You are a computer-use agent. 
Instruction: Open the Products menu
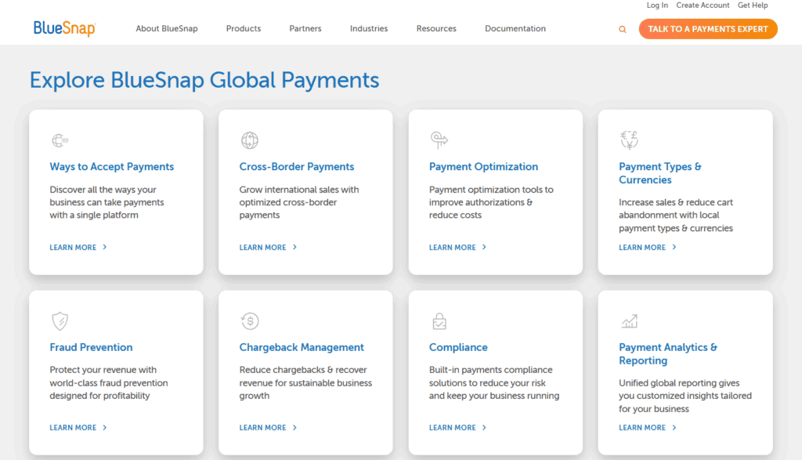point(244,29)
